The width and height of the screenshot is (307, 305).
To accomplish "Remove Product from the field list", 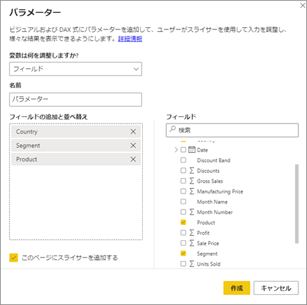I will pyautogui.click(x=133, y=160).
